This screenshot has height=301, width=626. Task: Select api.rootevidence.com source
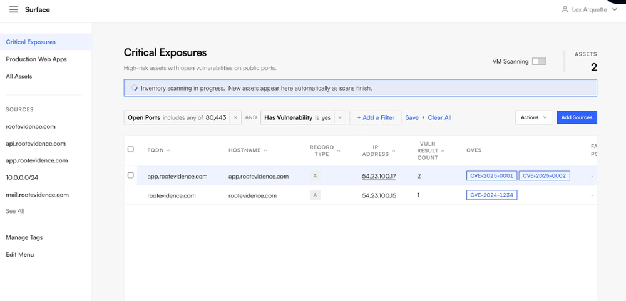click(36, 144)
